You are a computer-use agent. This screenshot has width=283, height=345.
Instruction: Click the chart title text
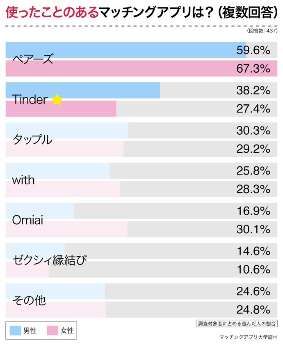tap(141, 13)
